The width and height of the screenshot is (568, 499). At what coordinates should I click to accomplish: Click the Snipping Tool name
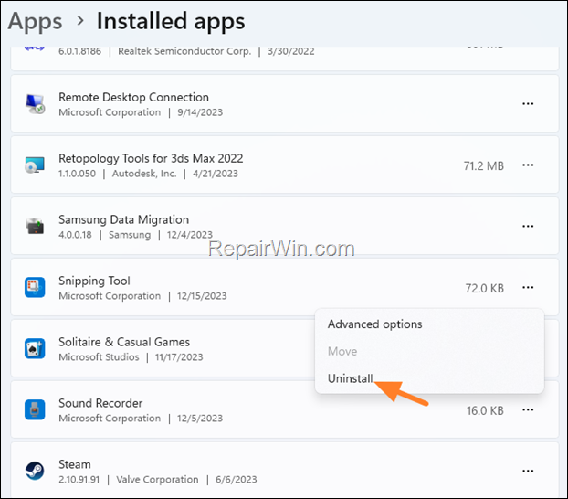click(94, 281)
